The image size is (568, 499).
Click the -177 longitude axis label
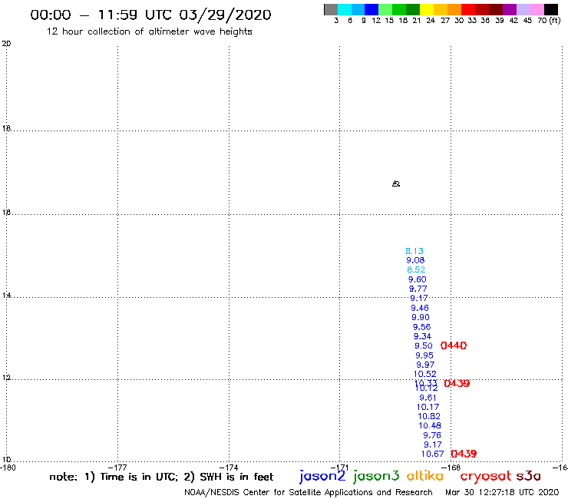coord(117,468)
